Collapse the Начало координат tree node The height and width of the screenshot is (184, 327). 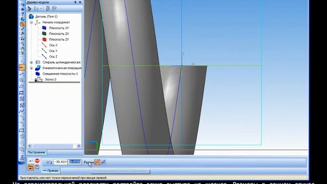point(31,22)
